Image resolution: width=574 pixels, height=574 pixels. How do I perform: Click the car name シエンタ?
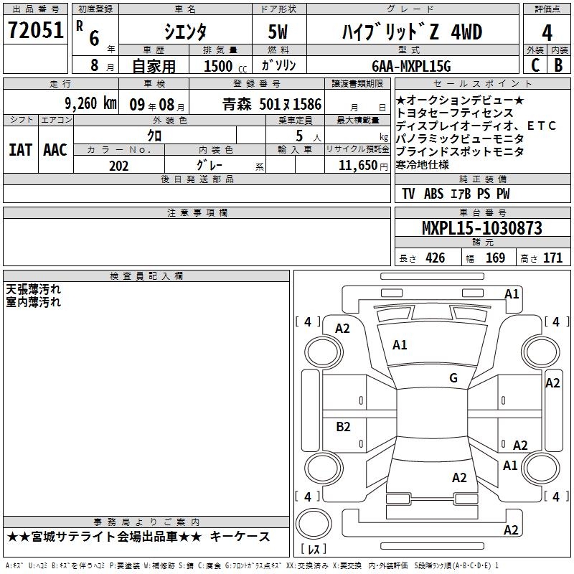click(185, 32)
